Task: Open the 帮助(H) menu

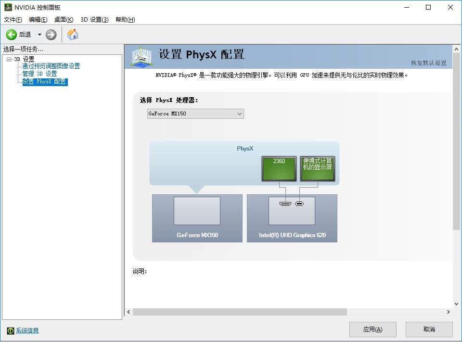Action: [125, 19]
